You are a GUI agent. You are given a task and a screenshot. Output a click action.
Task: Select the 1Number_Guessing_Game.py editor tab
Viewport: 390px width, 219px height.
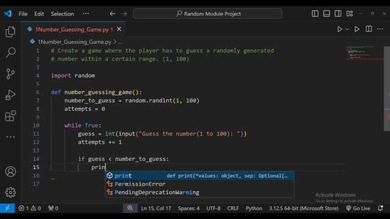pyautogui.click(x=74, y=30)
